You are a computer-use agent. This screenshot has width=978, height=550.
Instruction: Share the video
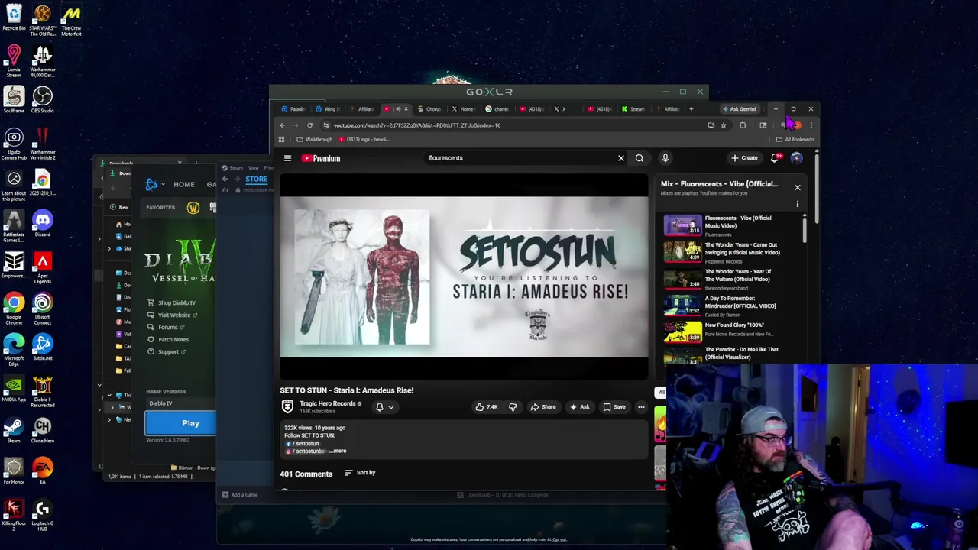543,407
